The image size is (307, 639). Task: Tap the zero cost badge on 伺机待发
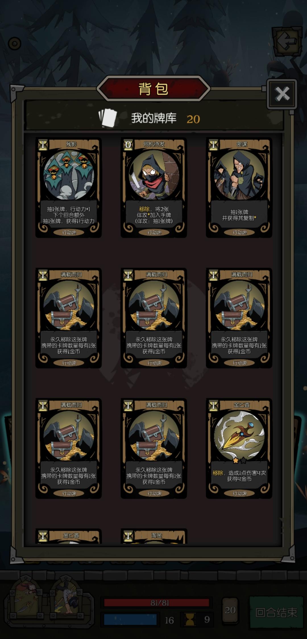point(128,145)
